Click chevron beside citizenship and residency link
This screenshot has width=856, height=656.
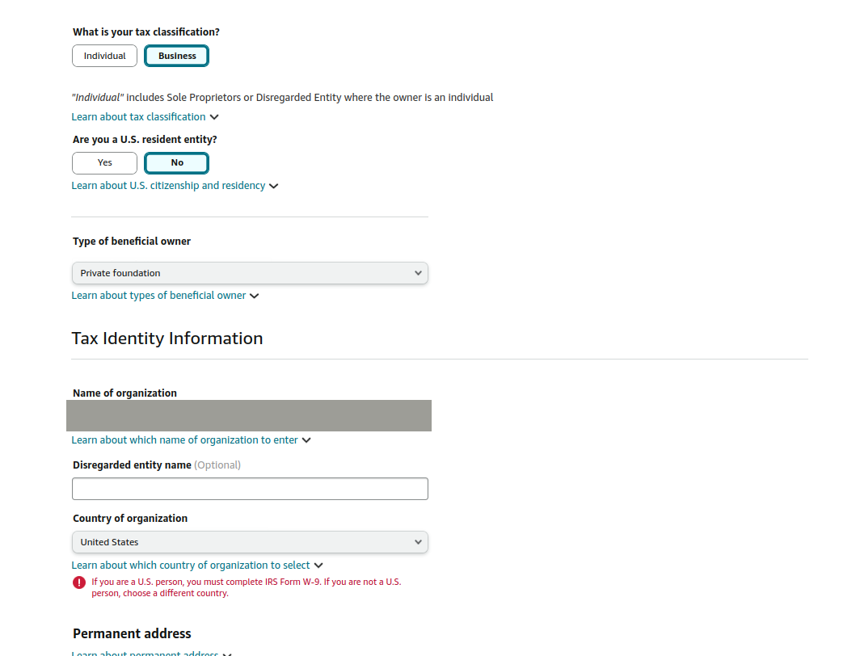[x=274, y=186]
